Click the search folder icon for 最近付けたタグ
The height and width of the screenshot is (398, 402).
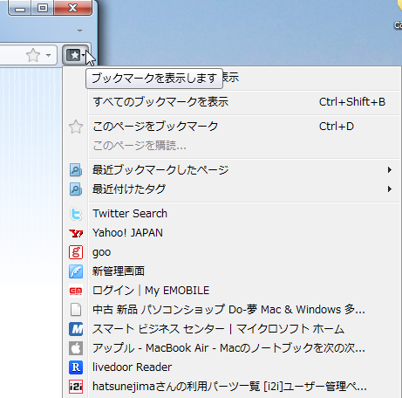coord(76,189)
